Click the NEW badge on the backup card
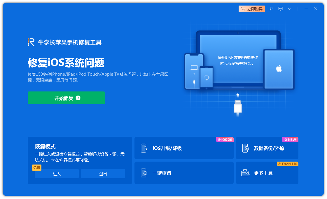Viewport: 327px width, 199px height. pyautogui.click(x=290, y=140)
